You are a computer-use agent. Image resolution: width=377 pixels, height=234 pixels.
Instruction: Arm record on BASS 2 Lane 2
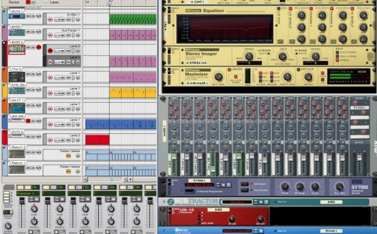tap(50, 51)
